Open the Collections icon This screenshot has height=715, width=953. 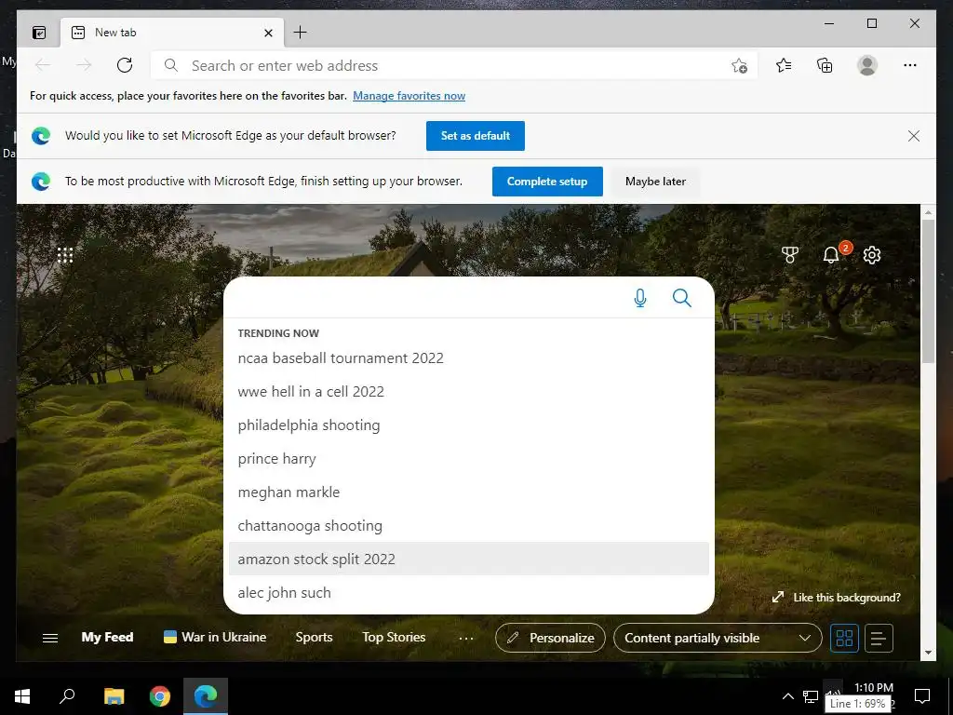(x=825, y=65)
